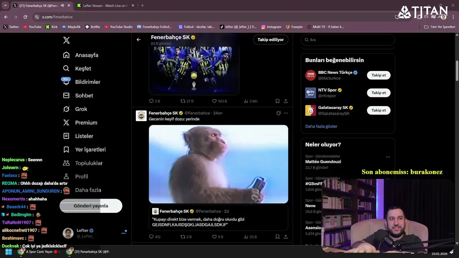The width and height of the screenshot is (459, 258).
Task: Go back with profile back arrow
Action: [x=138, y=40]
